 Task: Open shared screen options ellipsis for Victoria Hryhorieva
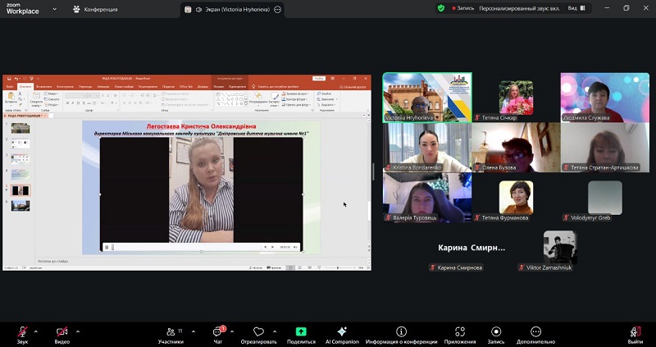(x=277, y=9)
